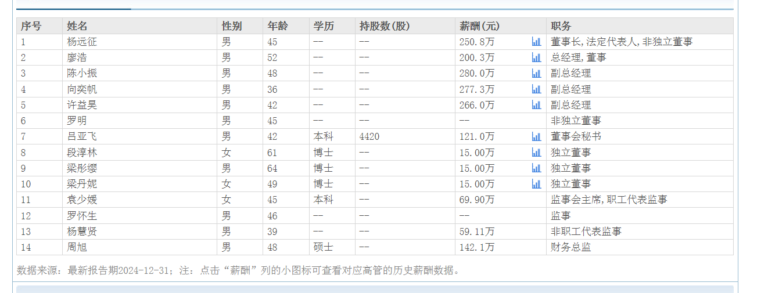Image resolution: width=768 pixels, height=293 pixels.
Task: Select the name 杨远征
Action: click(82, 42)
